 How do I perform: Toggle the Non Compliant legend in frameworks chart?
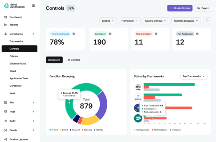coord(159,130)
